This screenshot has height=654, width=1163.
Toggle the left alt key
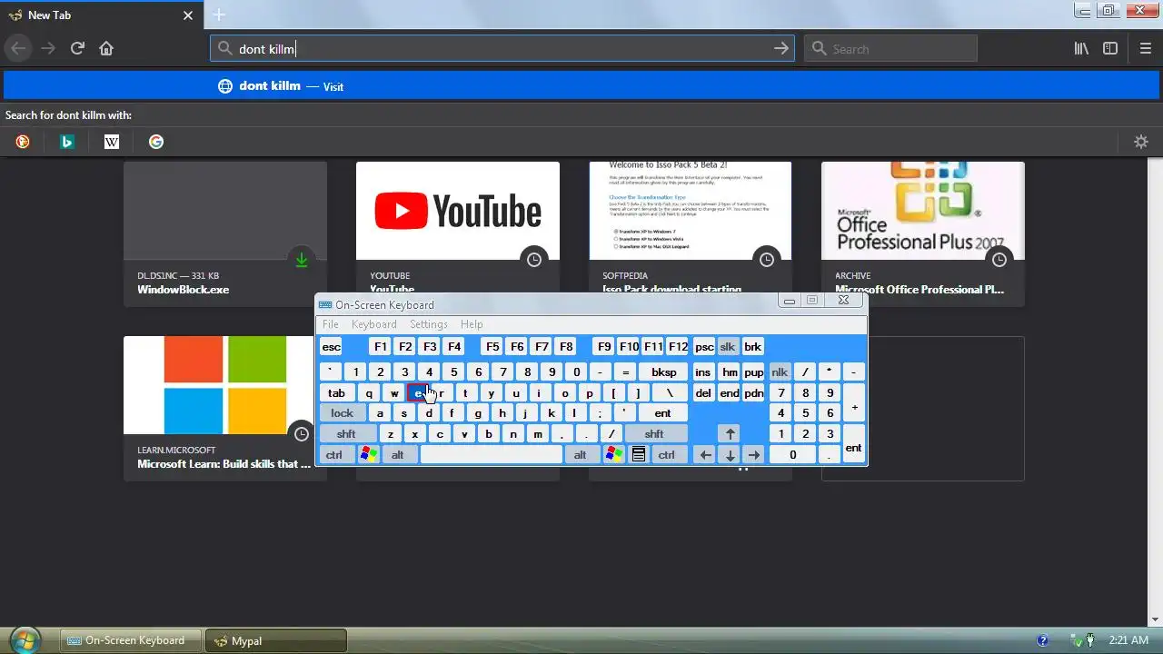[398, 455]
